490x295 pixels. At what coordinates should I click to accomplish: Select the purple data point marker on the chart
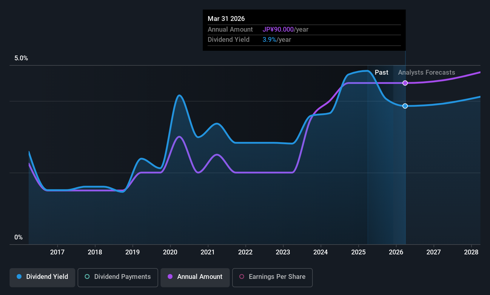[405, 83]
